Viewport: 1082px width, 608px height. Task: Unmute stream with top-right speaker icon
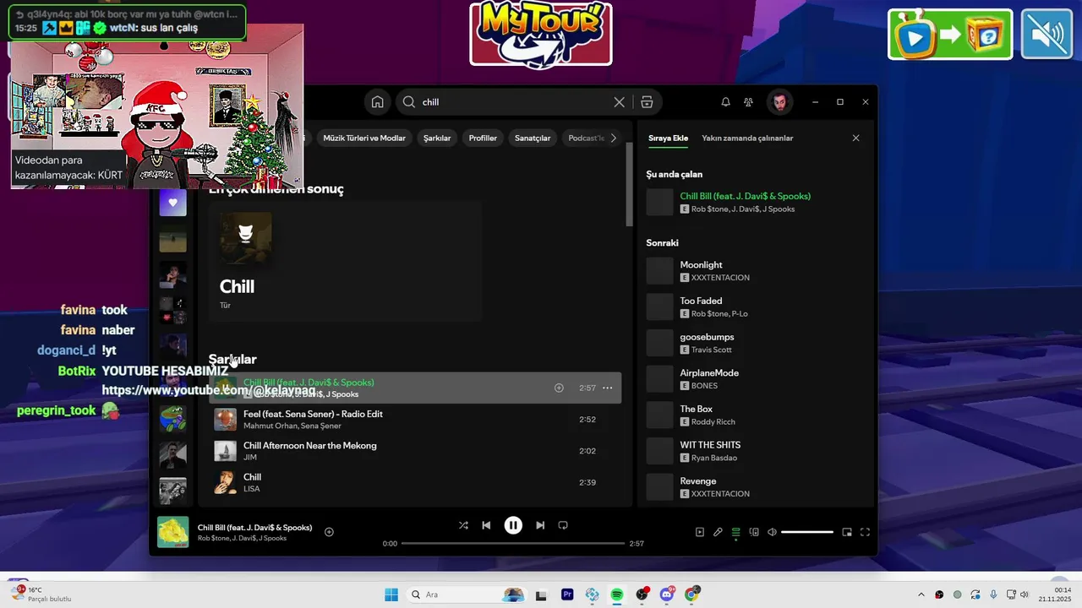point(1046,35)
